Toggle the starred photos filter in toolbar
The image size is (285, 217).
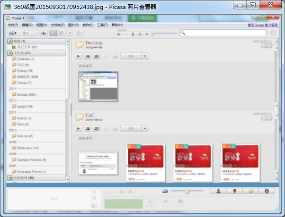click(x=119, y=33)
